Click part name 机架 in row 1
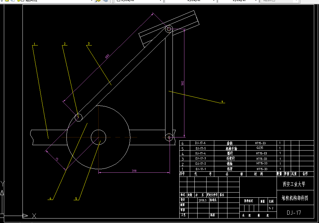319x223 pixels. (230, 169)
